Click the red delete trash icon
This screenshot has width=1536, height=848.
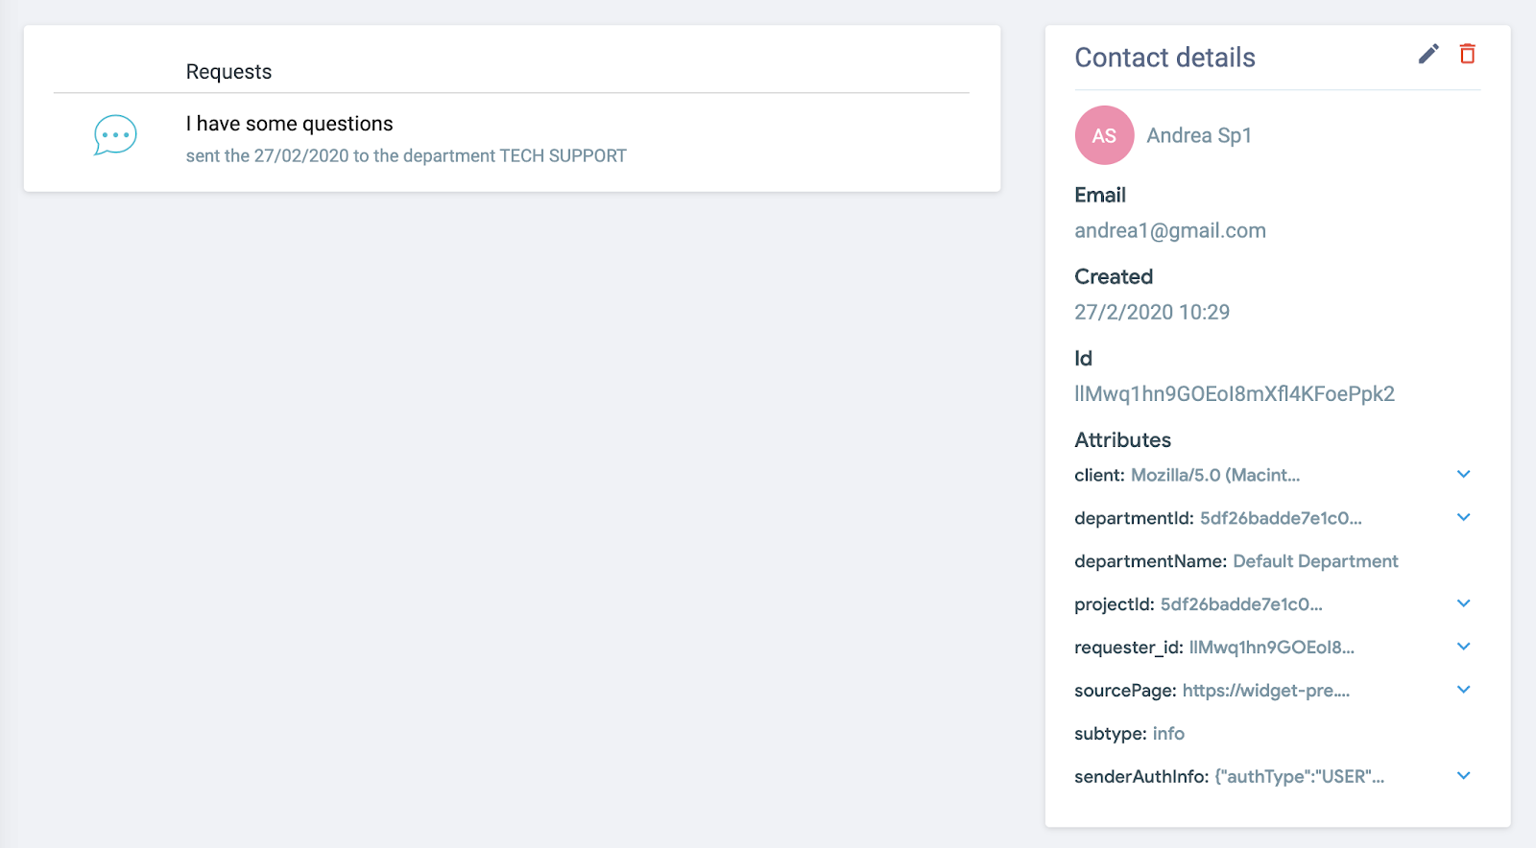1467,54
